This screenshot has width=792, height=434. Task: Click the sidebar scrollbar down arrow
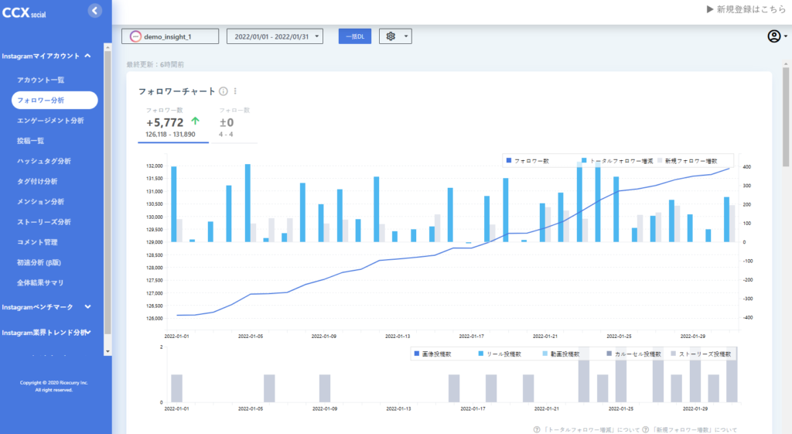point(108,351)
